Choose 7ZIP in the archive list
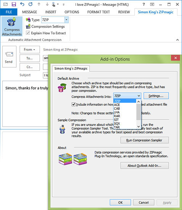Viewport: 182px width, 210px height. [x=125, y=101]
